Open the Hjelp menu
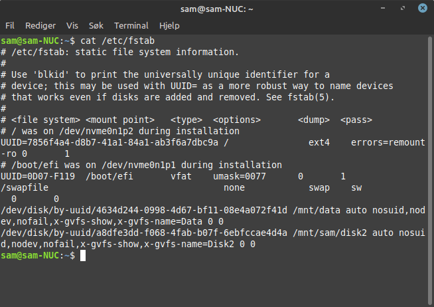The image size is (434, 307). (x=169, y=26)
